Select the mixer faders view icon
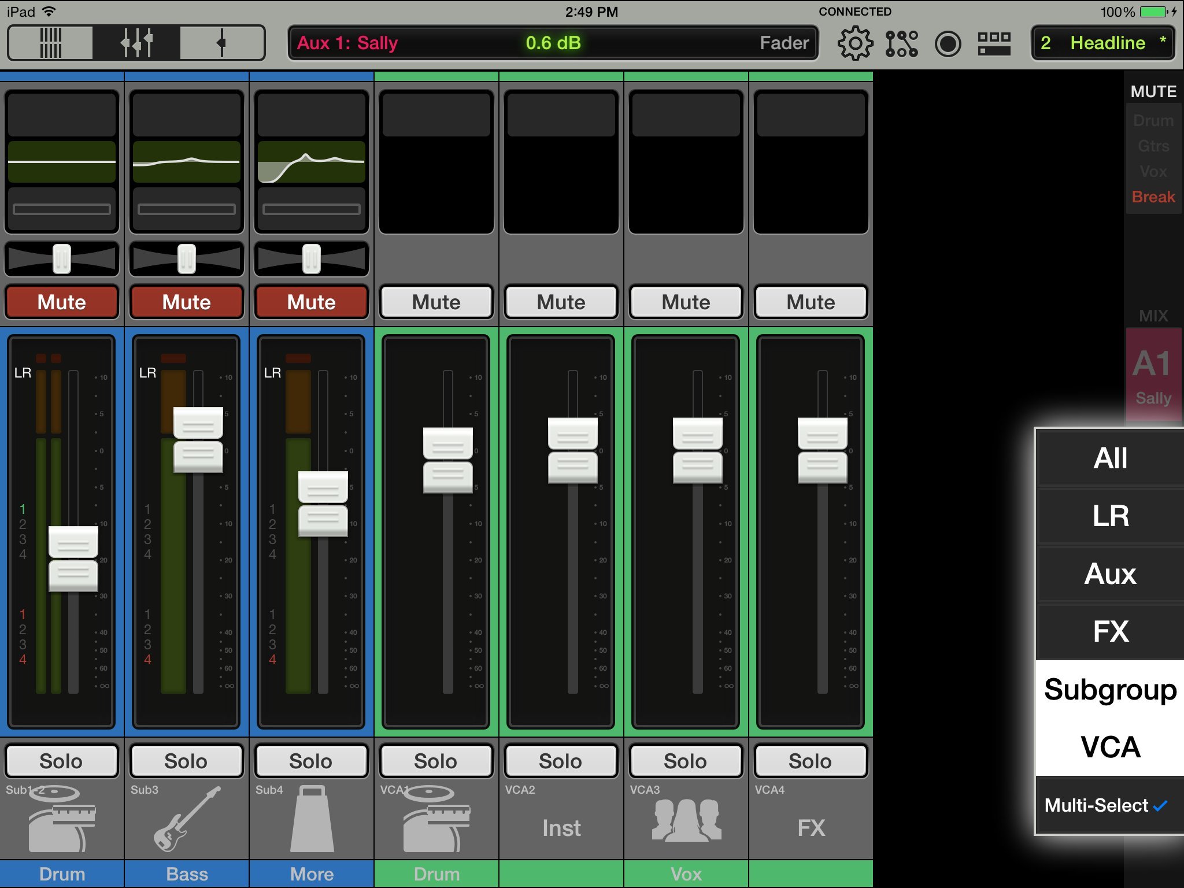This screenshot has height=888, width=1184. [x=136, y=43]
